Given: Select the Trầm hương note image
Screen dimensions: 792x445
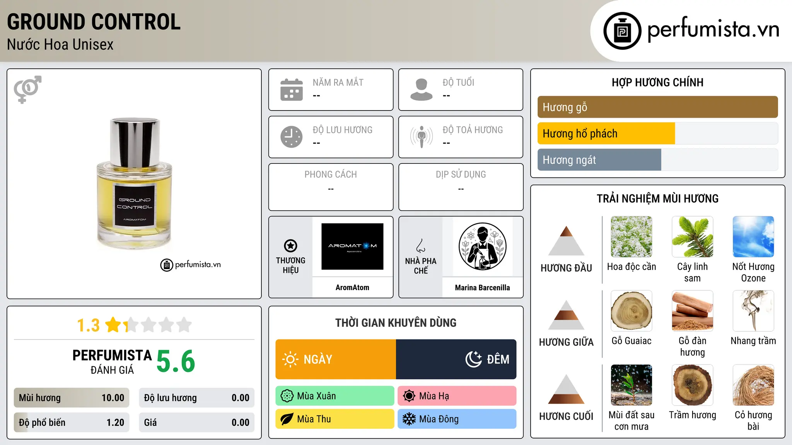Looking at the screenshot, I should pos(692,385).
